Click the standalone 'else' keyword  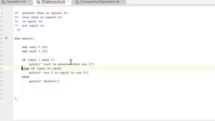coord(26,77)
